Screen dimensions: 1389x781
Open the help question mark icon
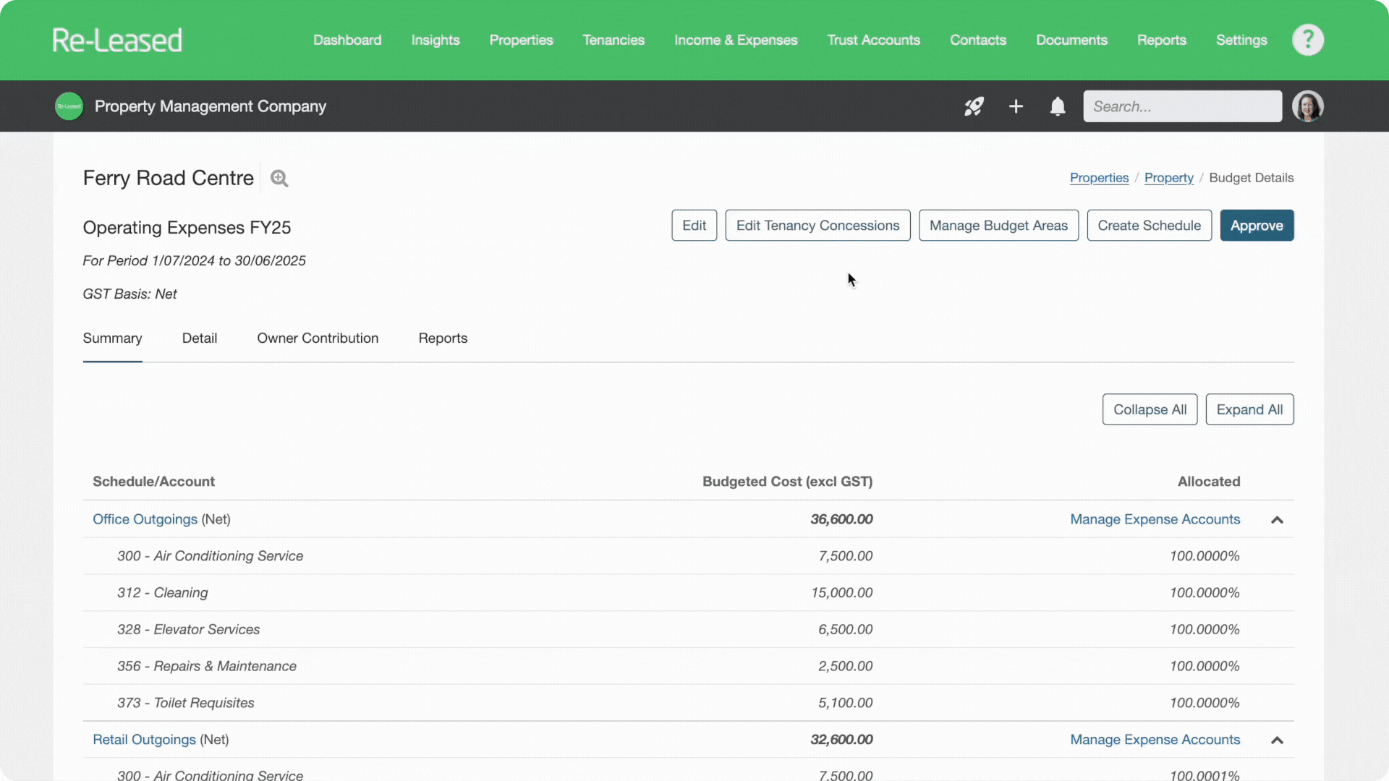click(1308, 40)
